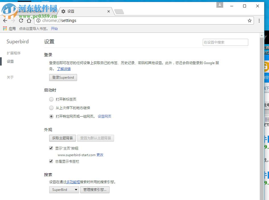Viewport: 269px width, 200px height.
Task: Select the 打开新标签页 radio option
Action: tap(51, 99)
